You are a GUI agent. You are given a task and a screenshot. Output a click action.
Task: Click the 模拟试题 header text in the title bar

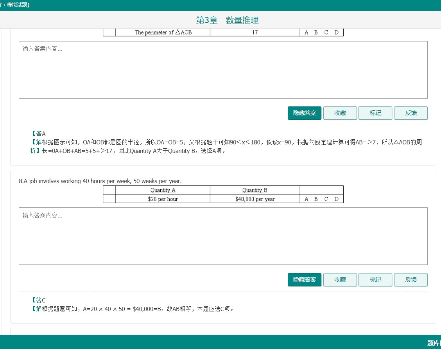click(17, 5)
